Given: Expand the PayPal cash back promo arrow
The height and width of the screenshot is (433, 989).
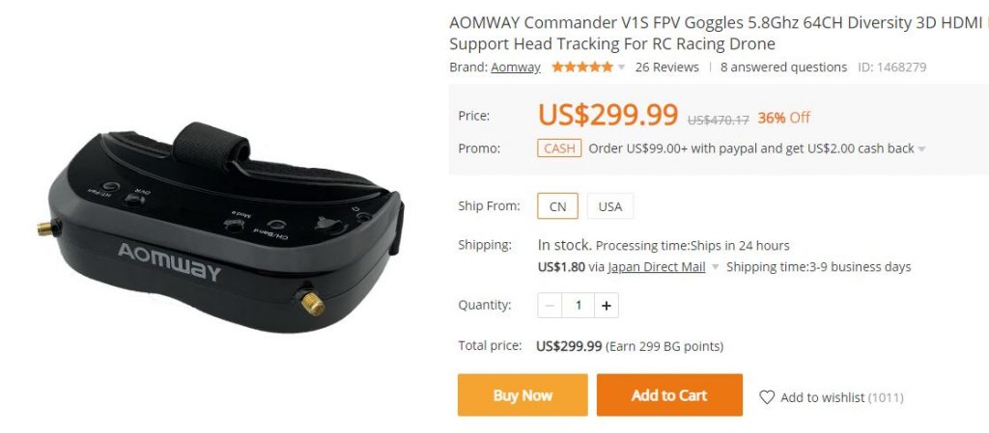Looking at the screenshot, I should pyautogui.click(x=921, y=149).
